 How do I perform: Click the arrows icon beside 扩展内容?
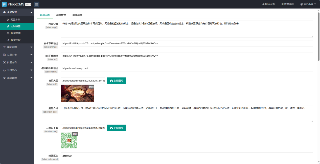(5, 62)
